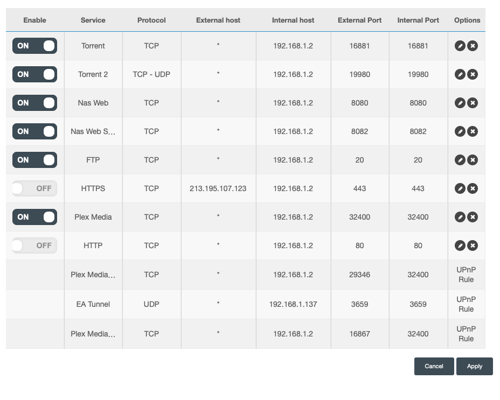The image size is (500, 400).
Task: Edit the Torrent rule with pencil icon
Action: coord(460,46)
